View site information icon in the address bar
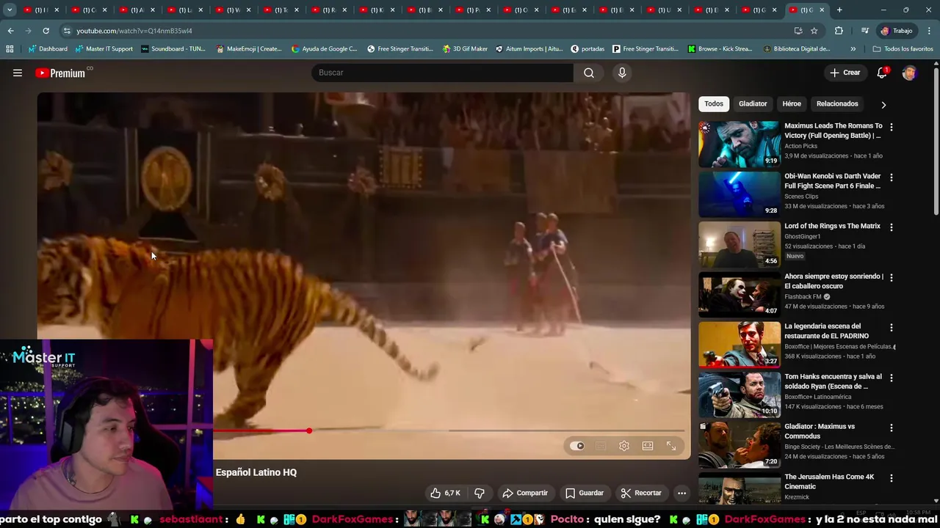Screen dimensions: 940x528 (67, 31)
